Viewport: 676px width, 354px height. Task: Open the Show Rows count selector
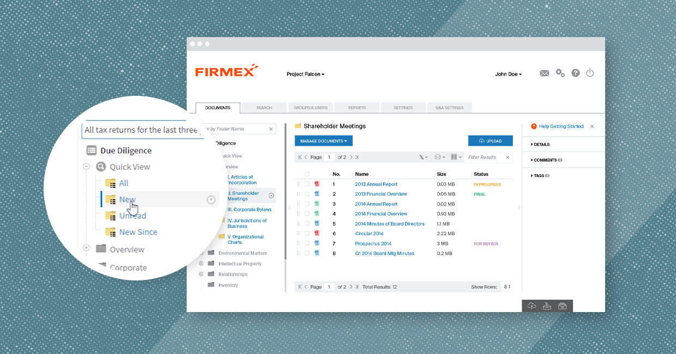507,287
